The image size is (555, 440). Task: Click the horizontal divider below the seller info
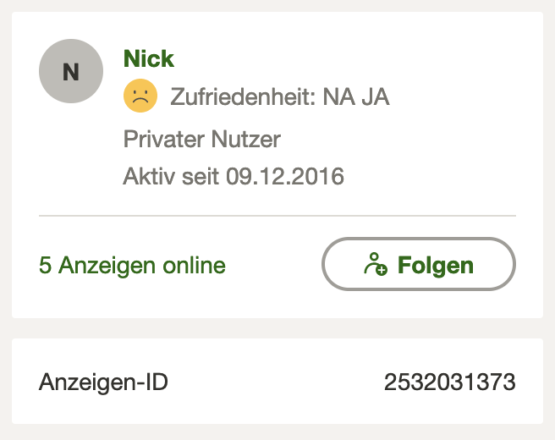277,216
